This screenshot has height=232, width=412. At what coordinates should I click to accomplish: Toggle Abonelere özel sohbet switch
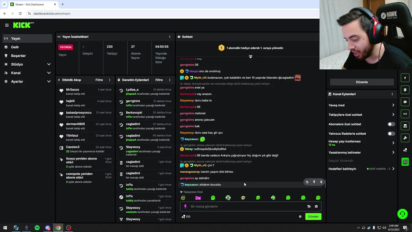(x=391, y=124)
